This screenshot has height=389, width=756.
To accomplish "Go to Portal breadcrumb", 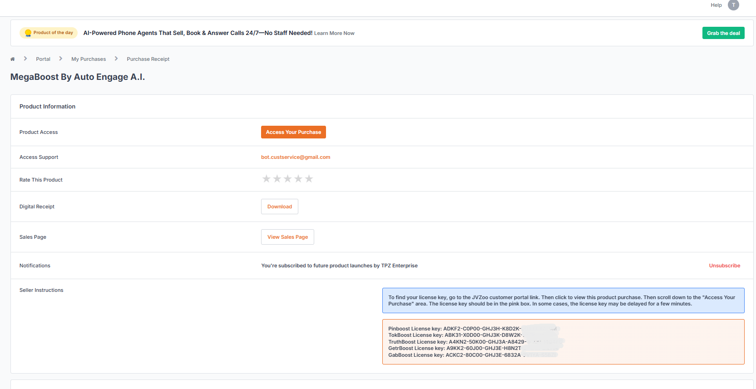I will coord(43,59).
